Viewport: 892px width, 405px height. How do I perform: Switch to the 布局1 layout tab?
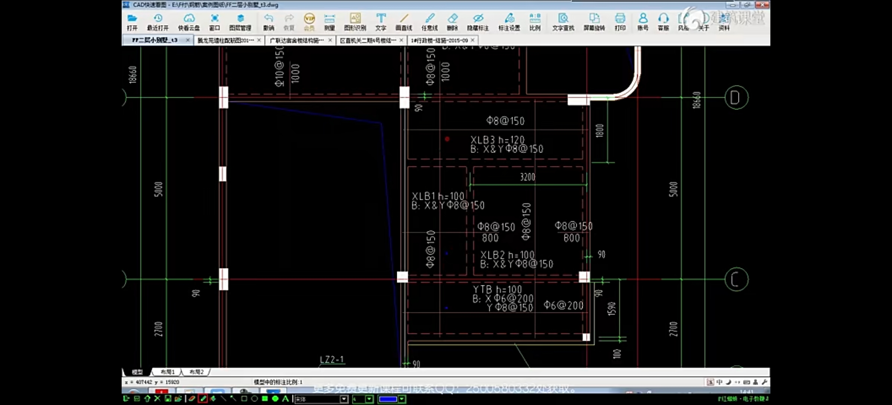167,372
